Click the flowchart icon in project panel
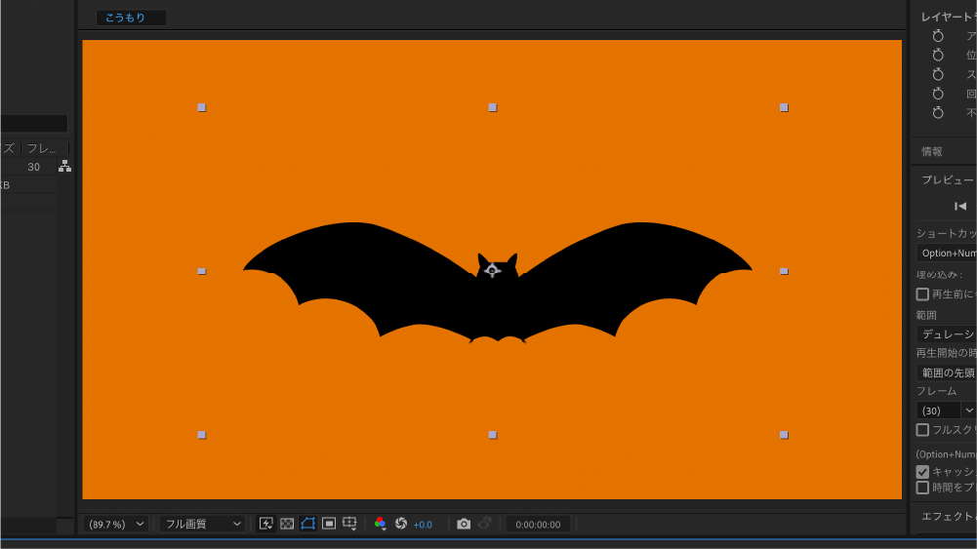 [64, 167]
